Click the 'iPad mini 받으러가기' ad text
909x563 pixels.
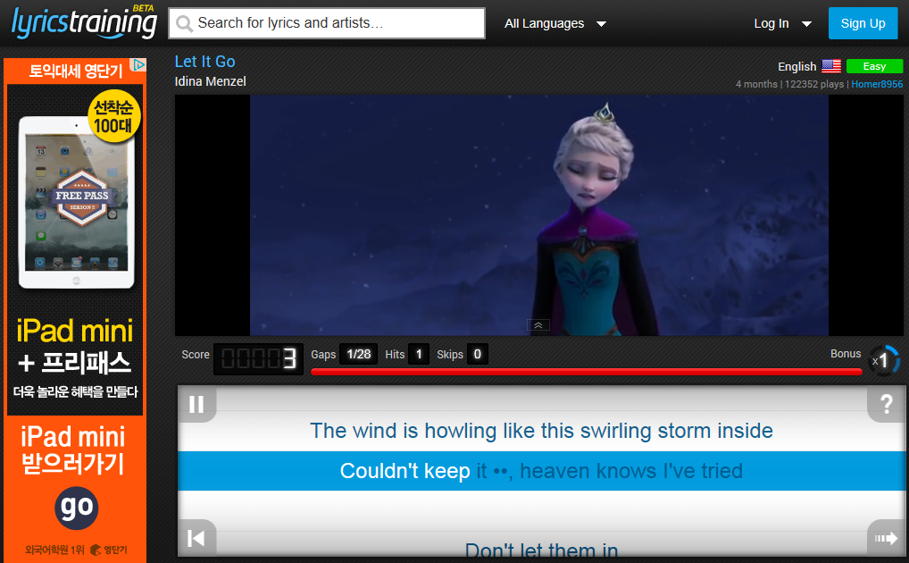(73, 450)
